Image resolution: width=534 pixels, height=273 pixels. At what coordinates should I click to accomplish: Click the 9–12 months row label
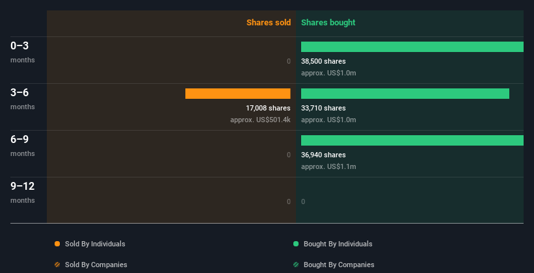[x=23, y=192]
